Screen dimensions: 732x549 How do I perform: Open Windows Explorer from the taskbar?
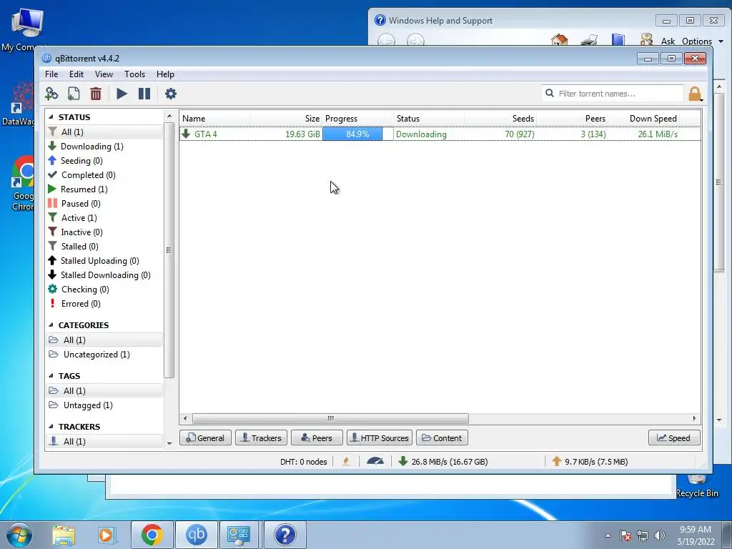coord(64,535)
